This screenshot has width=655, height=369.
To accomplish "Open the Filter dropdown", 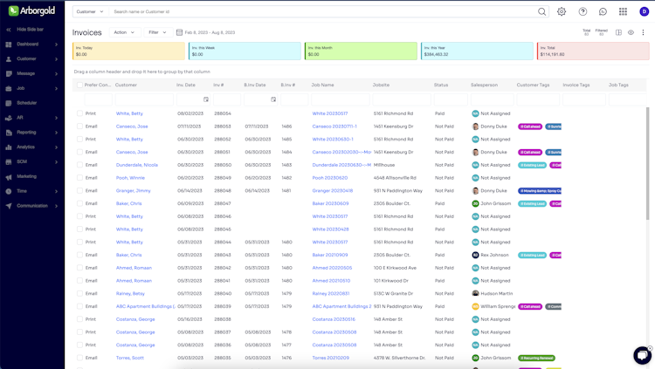I will [157, 32].
